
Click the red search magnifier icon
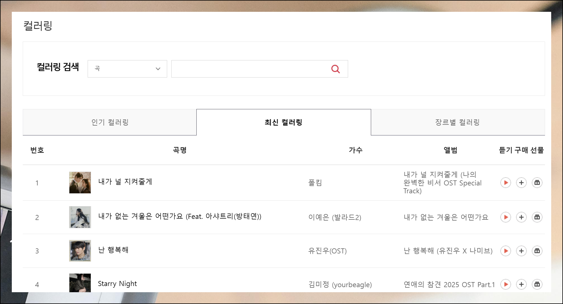[x=335, y=69]
